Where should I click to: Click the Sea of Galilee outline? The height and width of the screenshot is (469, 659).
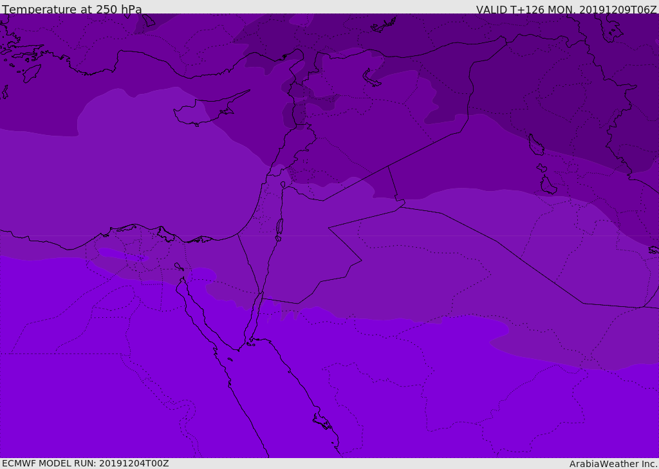click(x=283, y=185)
